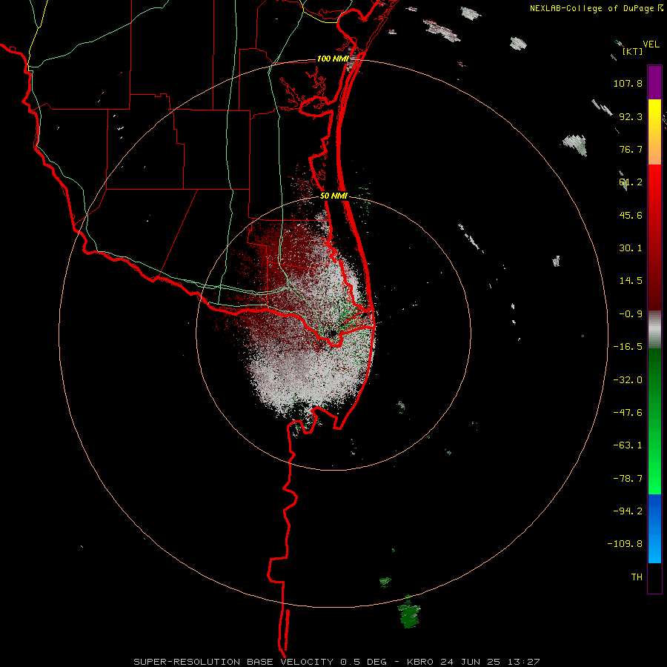Viewport: 667px width, 667px height.
Task: Click the 24 JUN 25 date in caption
Action: (x=471, y=662)
